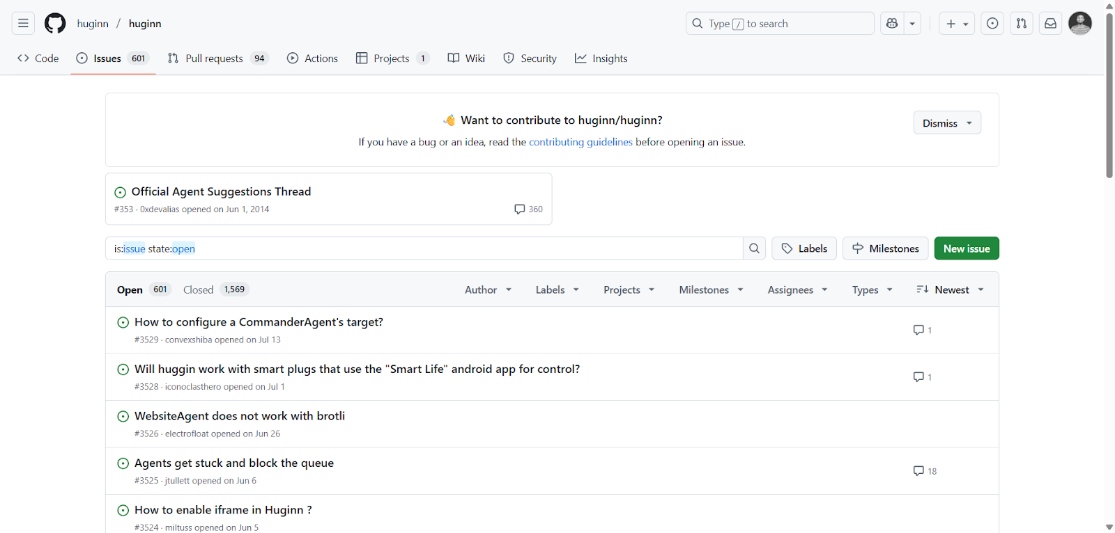This screenshot has height=533, width=1115.
Task: Open the create new plus menu
Action: [x=957, y=23]
